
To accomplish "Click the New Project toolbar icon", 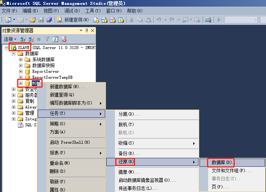I will [8, 20].
